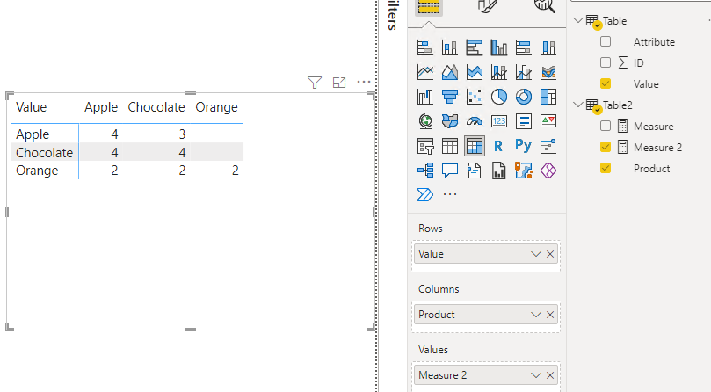
Task: Choose the R script visual
Action: [x=499, y=146]
